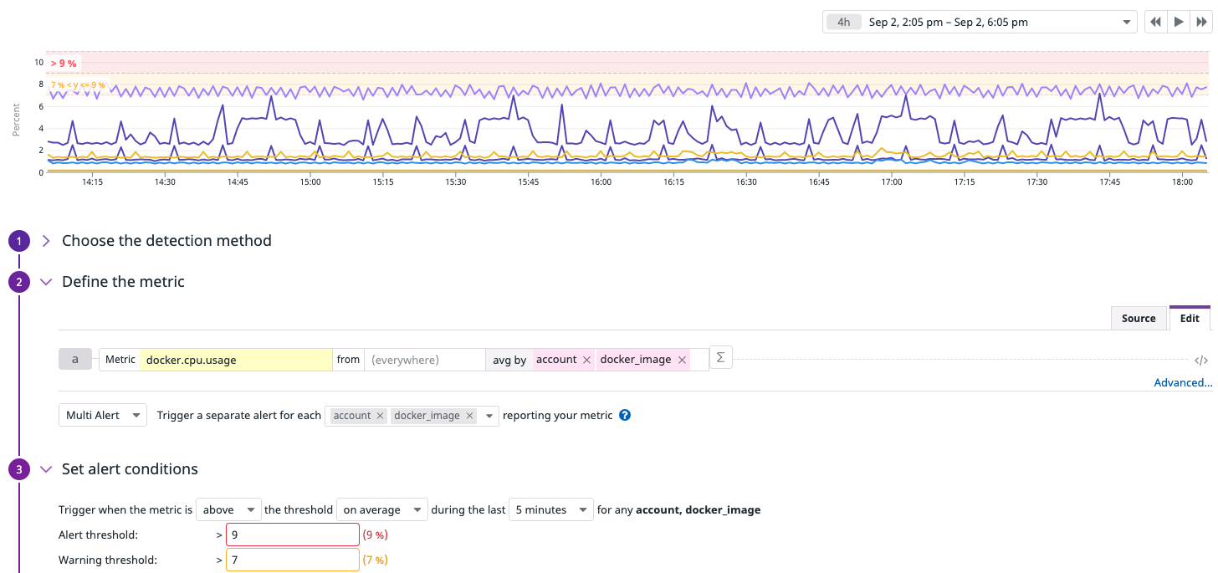Click the sigma add function icon
This screenshot has height=573, width=1218.
719,358
